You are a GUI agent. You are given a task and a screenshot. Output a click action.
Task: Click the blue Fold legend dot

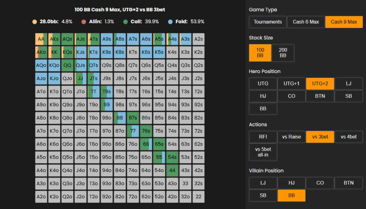click(x=170, y=22)
